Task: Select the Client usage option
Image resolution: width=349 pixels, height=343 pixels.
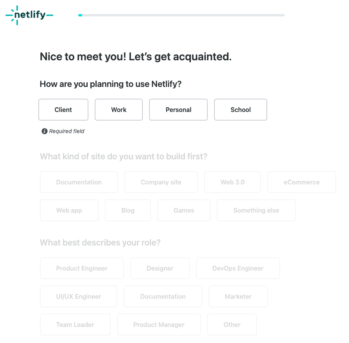Action: (x=63, y=110)
